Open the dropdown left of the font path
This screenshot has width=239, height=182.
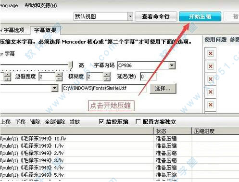pyautogui.click(x=55, y=88)
